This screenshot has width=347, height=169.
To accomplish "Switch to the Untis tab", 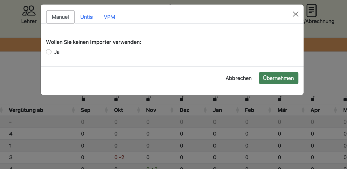I will (x=86, y=17).
